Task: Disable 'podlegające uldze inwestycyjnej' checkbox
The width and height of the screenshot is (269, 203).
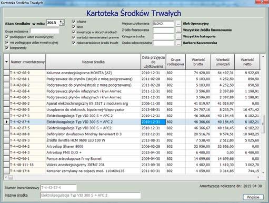Action: click(7, 37)
